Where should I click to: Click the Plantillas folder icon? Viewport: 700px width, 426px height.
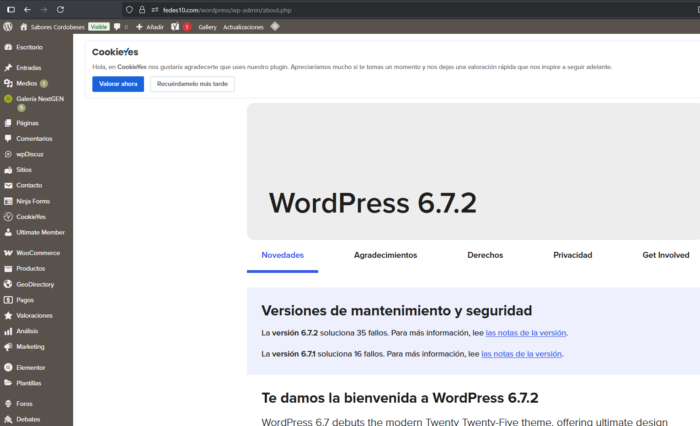(x=8, y=383)
